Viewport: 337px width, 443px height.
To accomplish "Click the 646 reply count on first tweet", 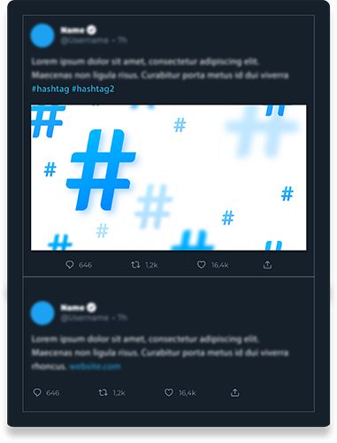I will (x=85, y=265).
